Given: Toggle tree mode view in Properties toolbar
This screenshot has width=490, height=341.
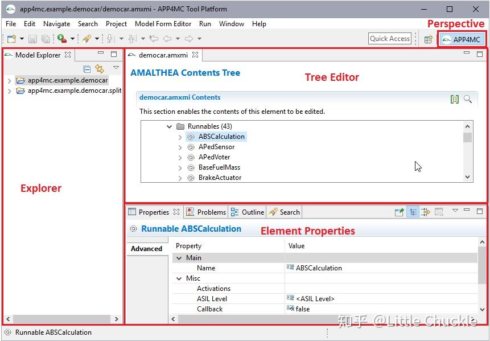Looking at the screenshot, I should (x=414, y=212).
